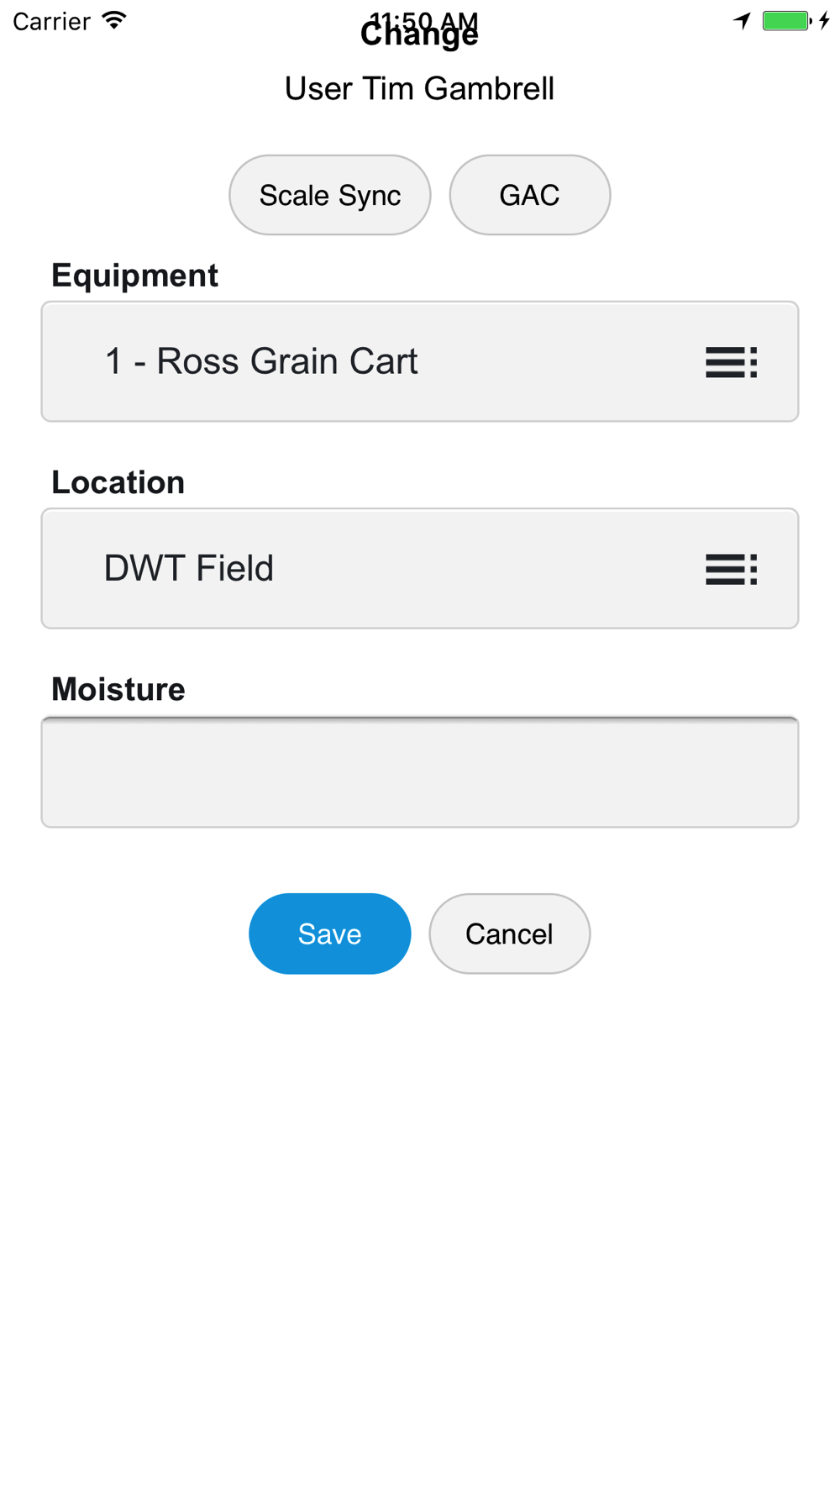The image size is (840, 1494).
Task: Click the Moisture field label
Action: [118, 689]
